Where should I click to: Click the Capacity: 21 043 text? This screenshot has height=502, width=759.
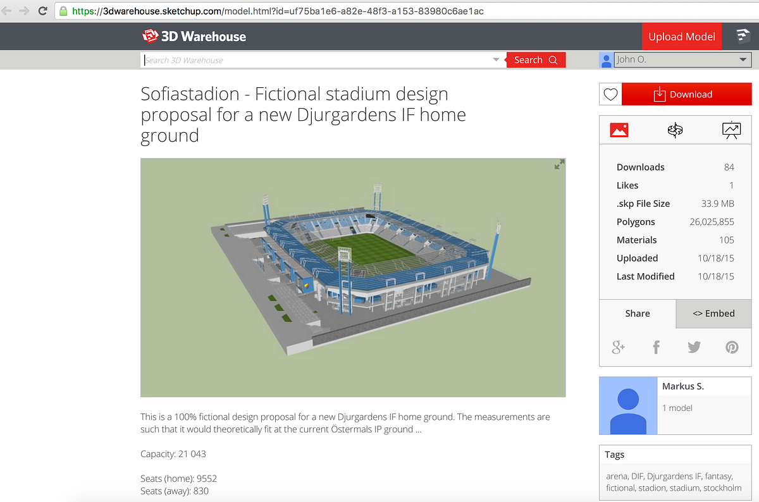click(173, 454)
